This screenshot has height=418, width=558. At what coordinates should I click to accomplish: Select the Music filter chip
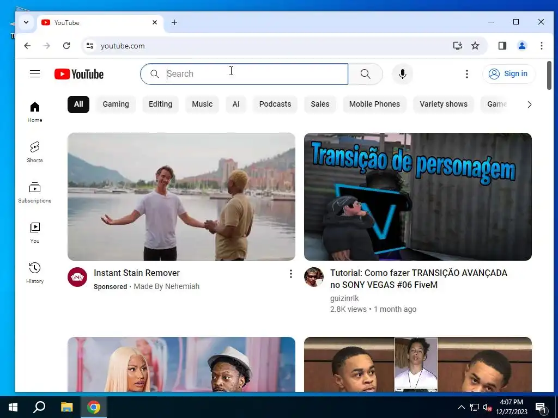click(202, 104)
